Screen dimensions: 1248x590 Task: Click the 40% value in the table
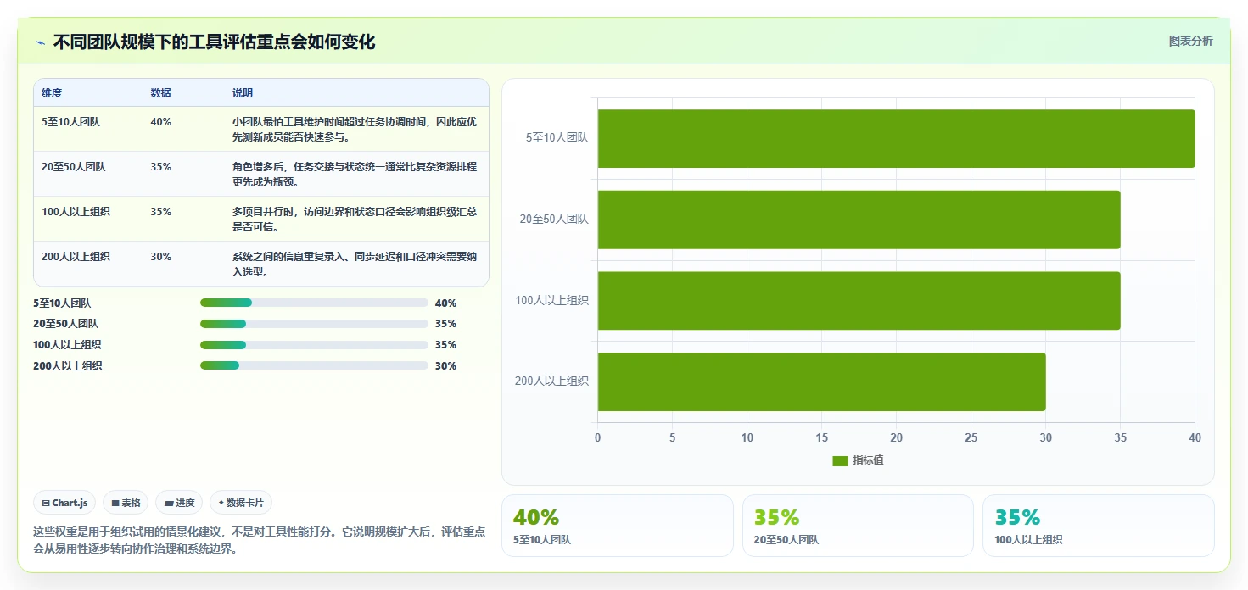[160, 122]
